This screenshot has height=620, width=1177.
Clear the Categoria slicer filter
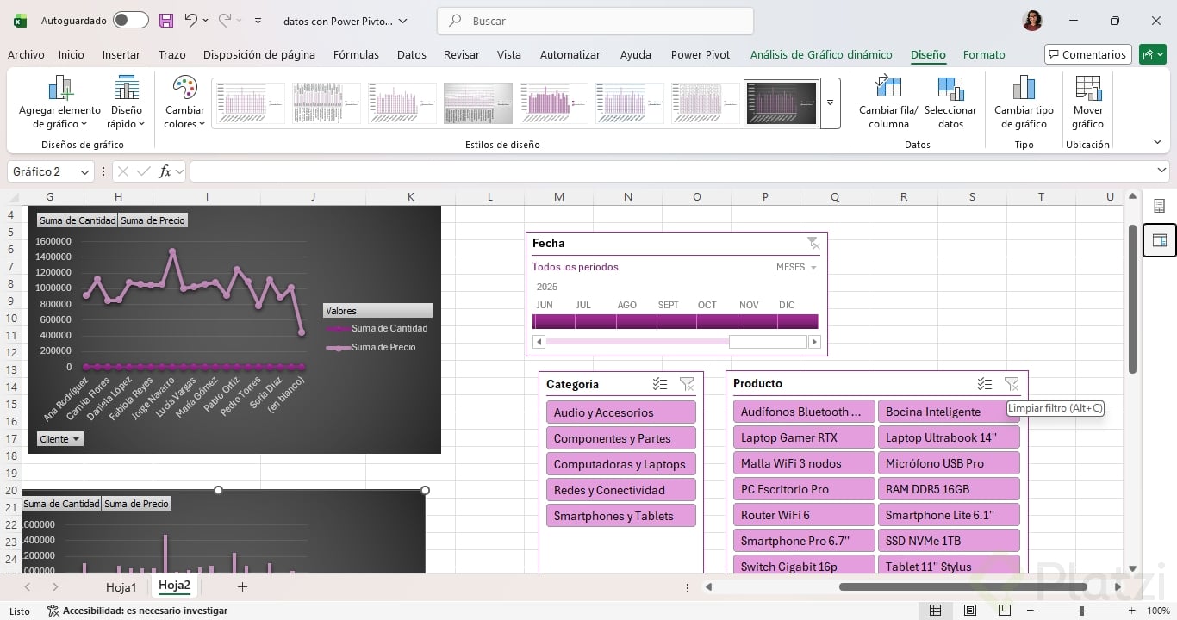click(687, 384)
